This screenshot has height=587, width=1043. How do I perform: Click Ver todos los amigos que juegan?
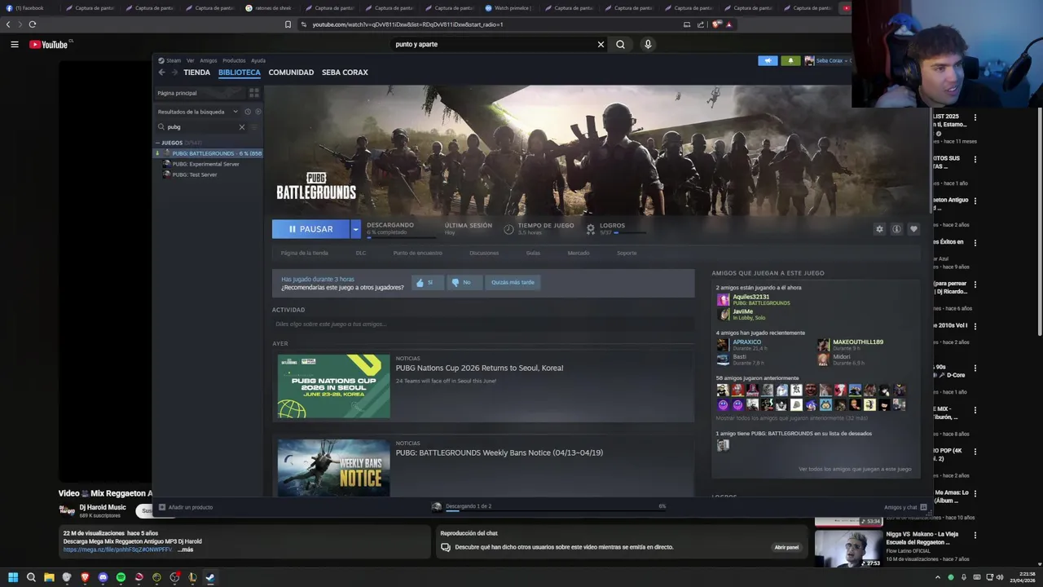pos(855,469)
